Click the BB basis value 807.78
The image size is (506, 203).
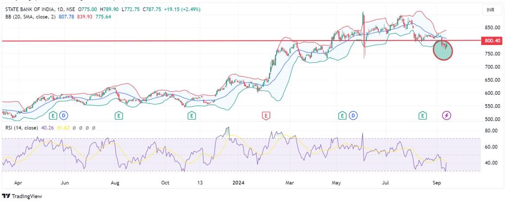(x=66, y=16)
